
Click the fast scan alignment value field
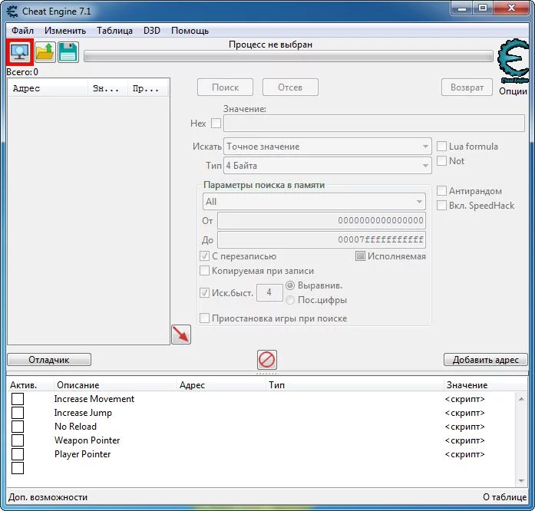click(x=269, y=292)
